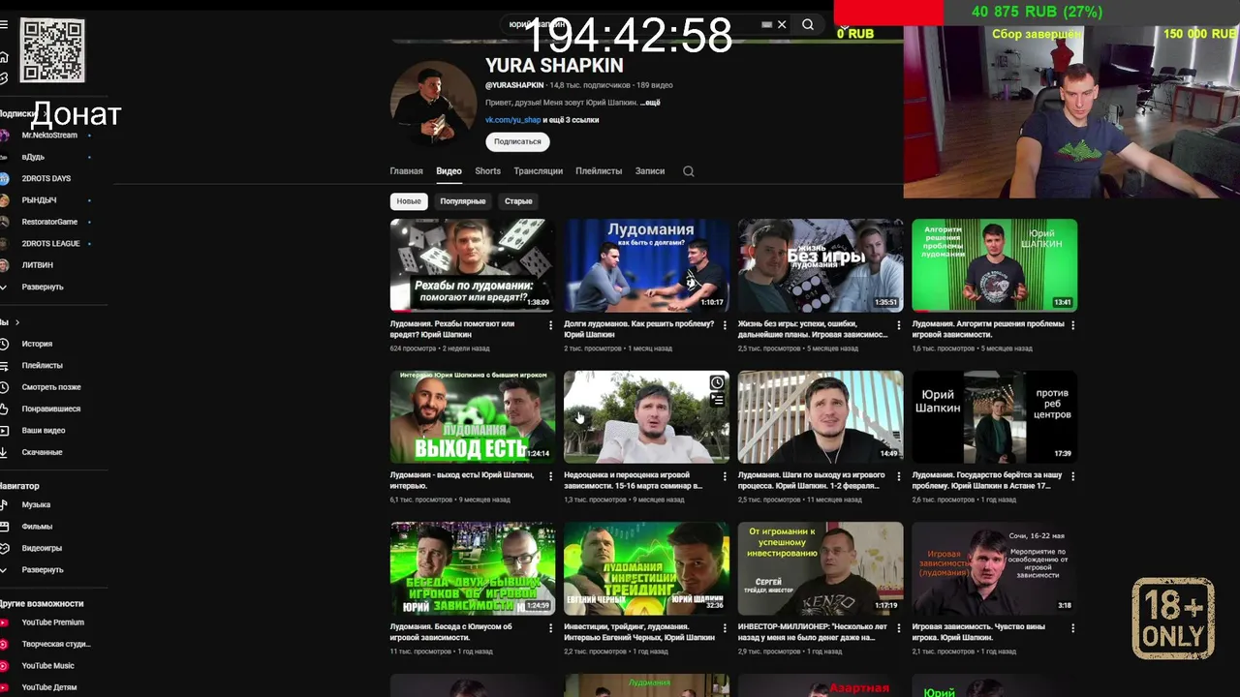
Task: Open the Записи channel tab
Action: [x=650, y=171]
